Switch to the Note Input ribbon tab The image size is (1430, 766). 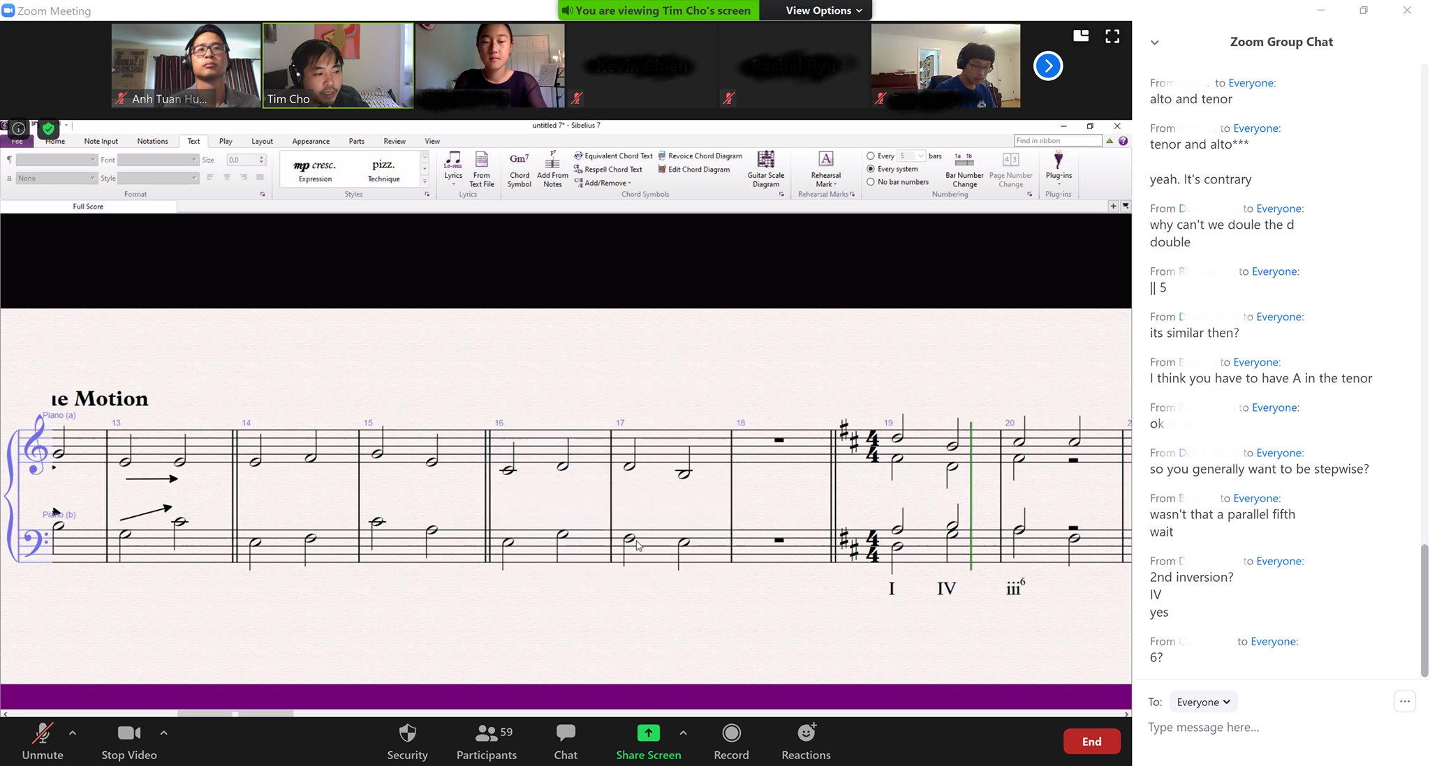[101, 141]
